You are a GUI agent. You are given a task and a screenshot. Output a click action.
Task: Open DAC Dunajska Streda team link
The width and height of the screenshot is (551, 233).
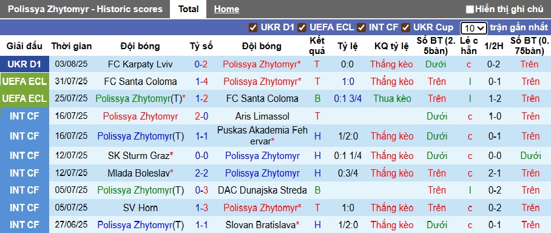(262, 190)
